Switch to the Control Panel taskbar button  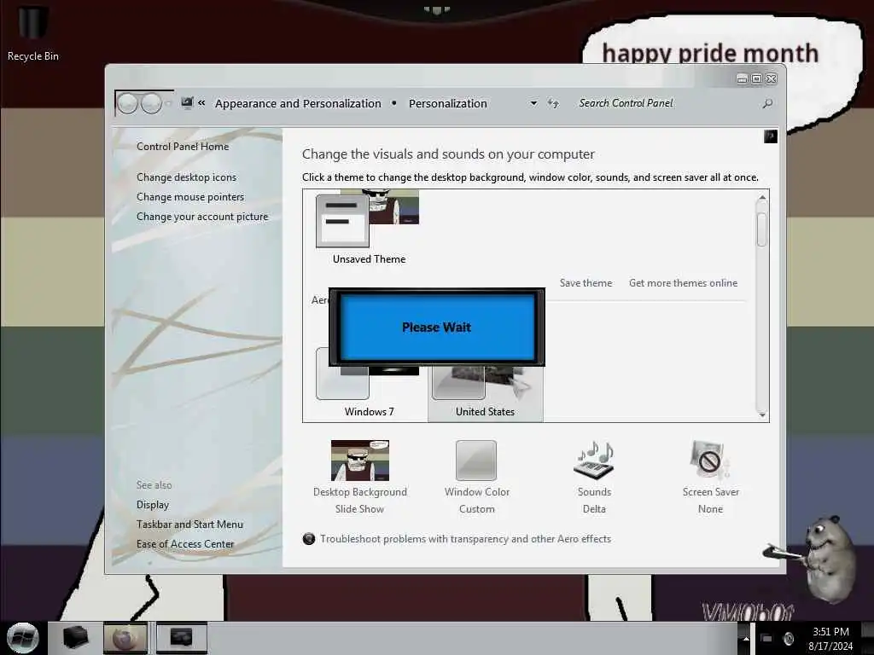(x=181, y=638)
